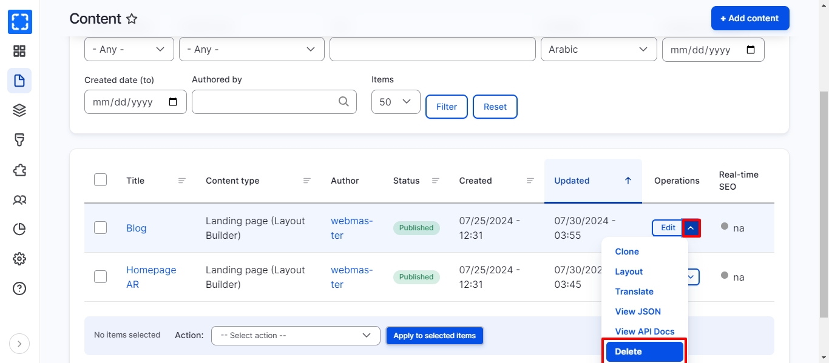Click the Help question mark icon

coord(19,288)
